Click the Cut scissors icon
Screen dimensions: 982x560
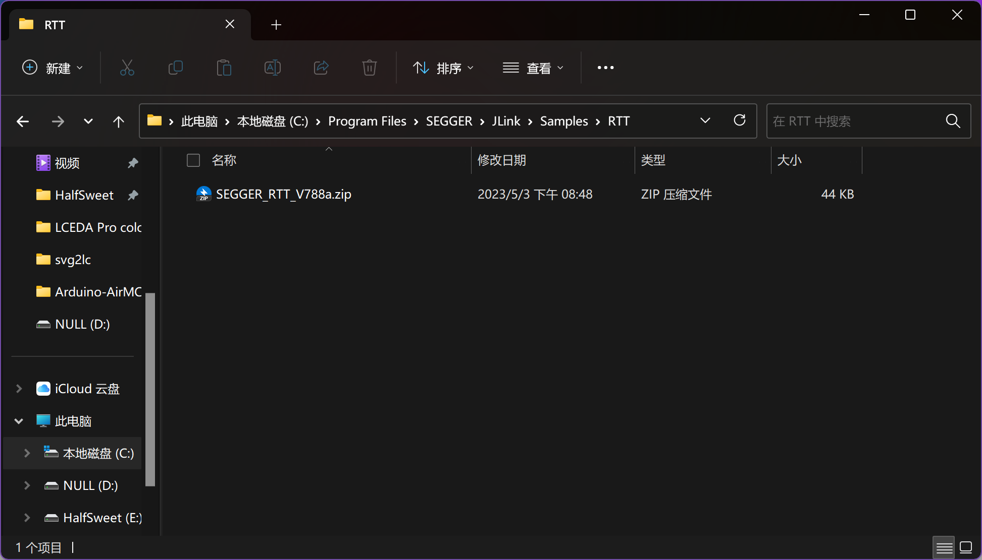point(127,68)
